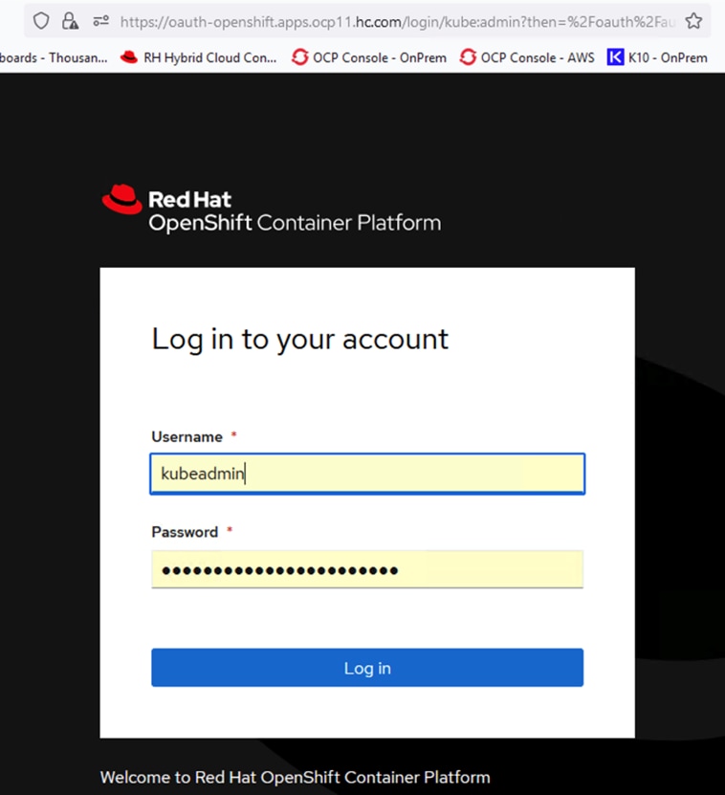Open the site permissions icon in address bar

point(100,21)
